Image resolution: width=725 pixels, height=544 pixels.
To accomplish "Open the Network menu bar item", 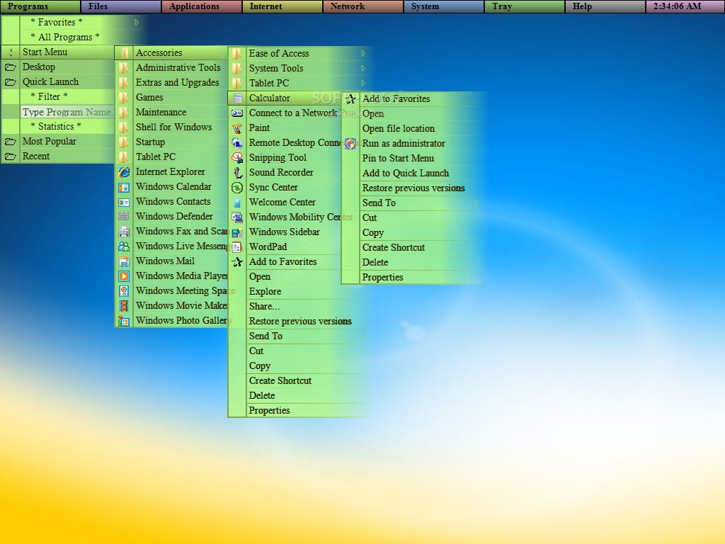I will click(x=362, y=6).
